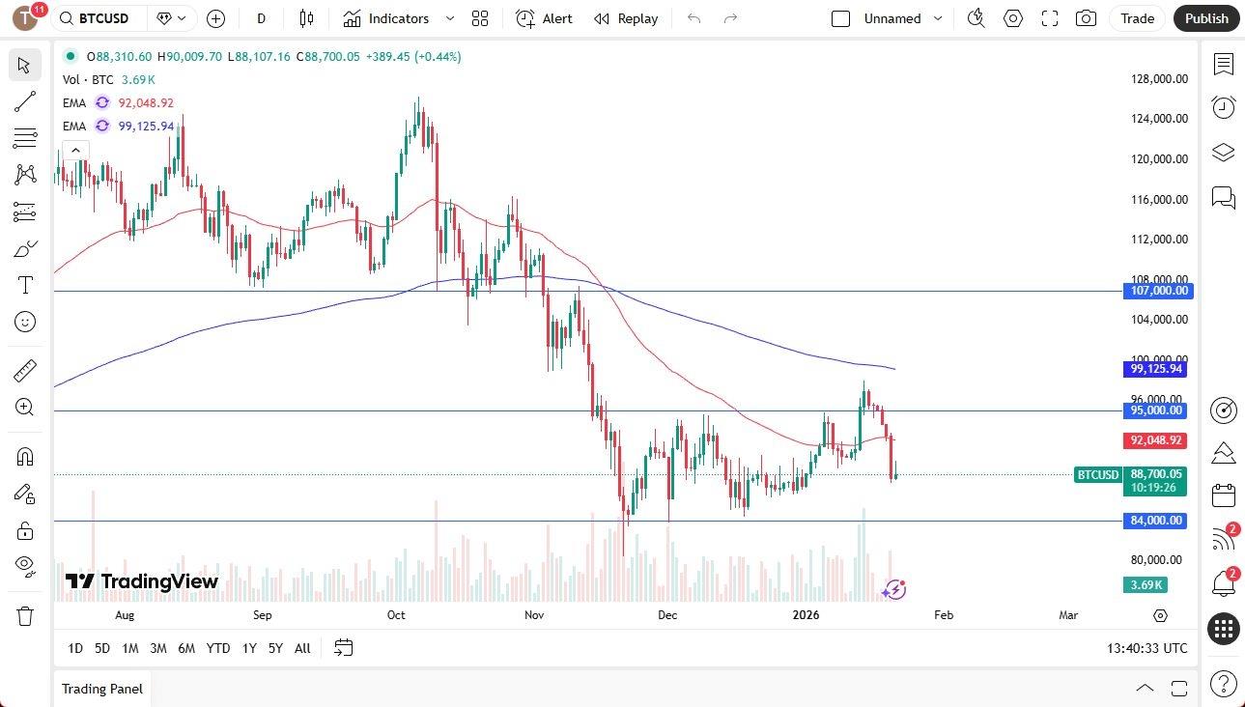Viewport: 1245px width, 707px height.
Task: Click the Publish button
Action: (x=1205, y=18)
